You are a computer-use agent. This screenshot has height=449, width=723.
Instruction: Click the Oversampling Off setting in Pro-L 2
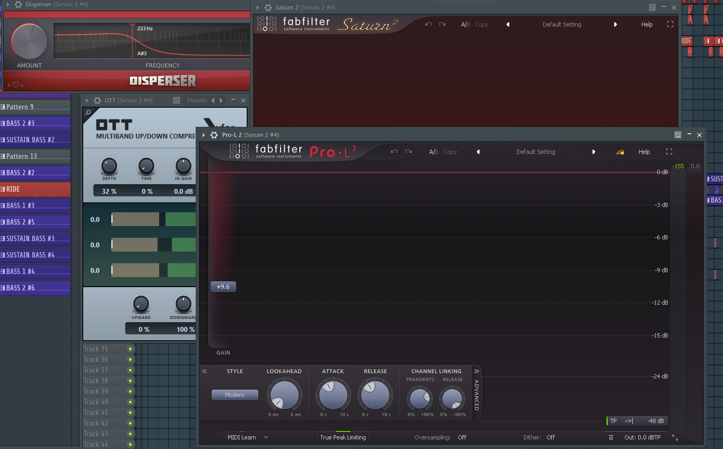[462, 437]
